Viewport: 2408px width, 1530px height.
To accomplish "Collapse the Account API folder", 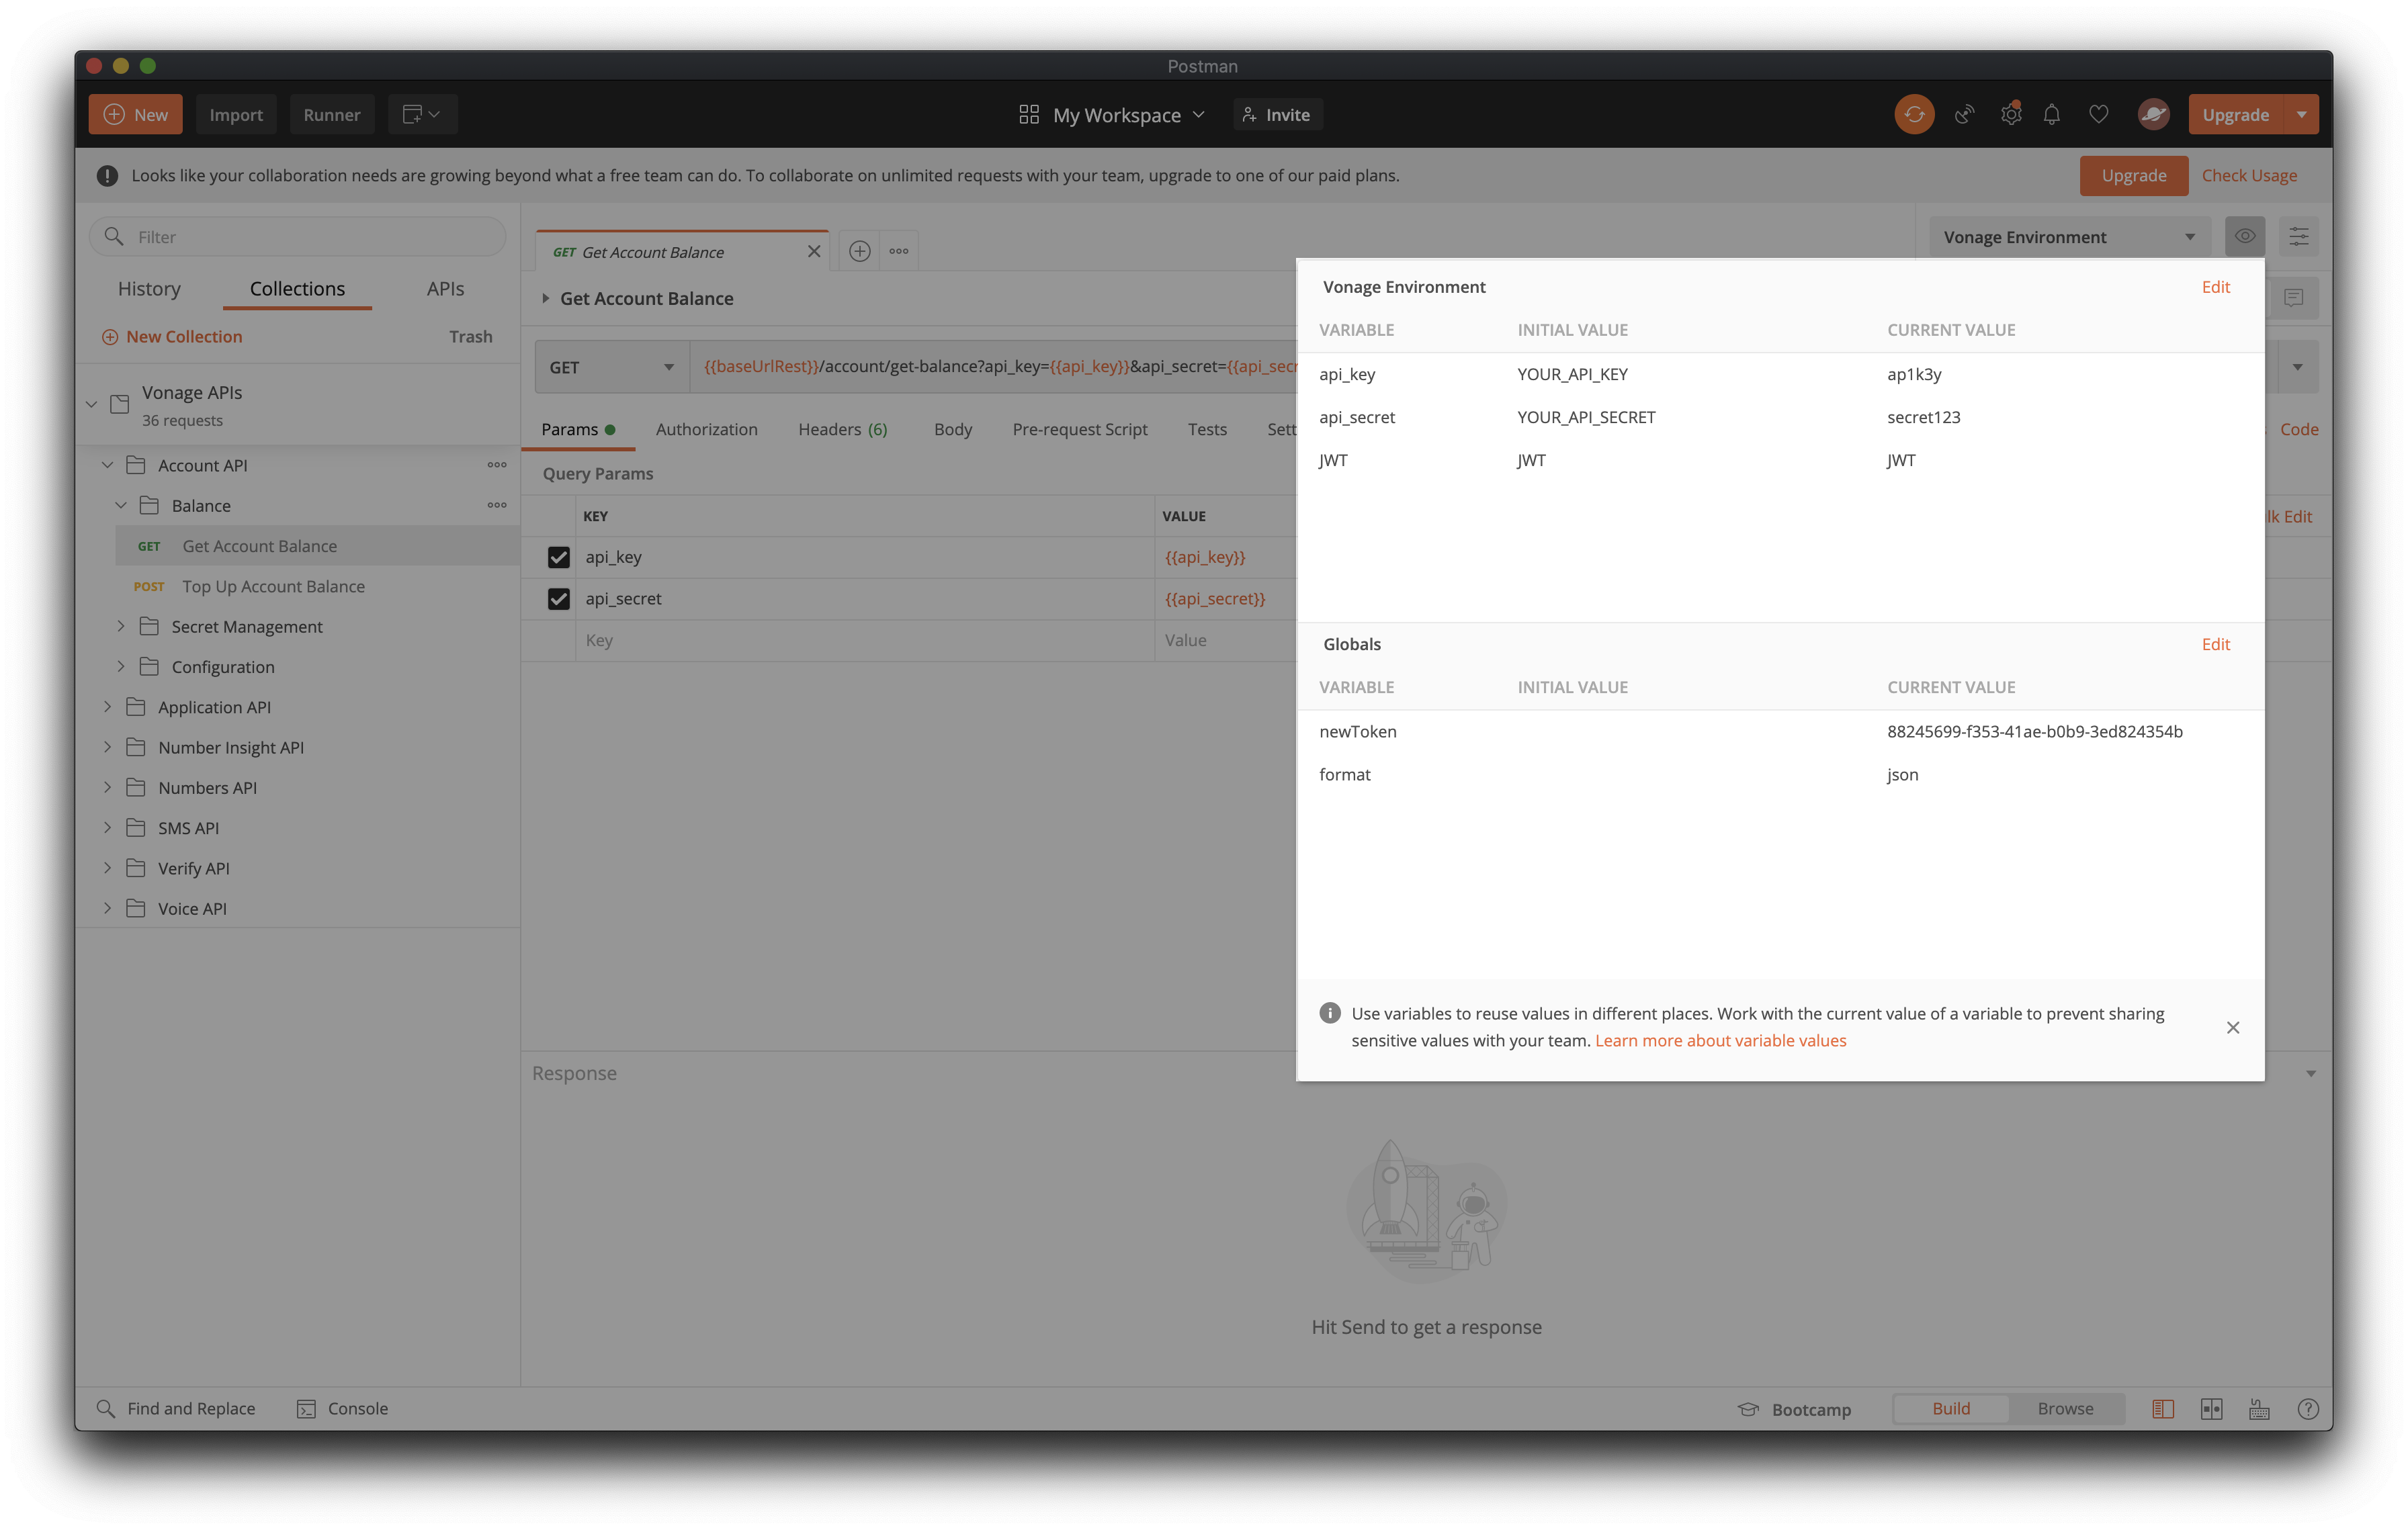I will click(x=107, y=465).
